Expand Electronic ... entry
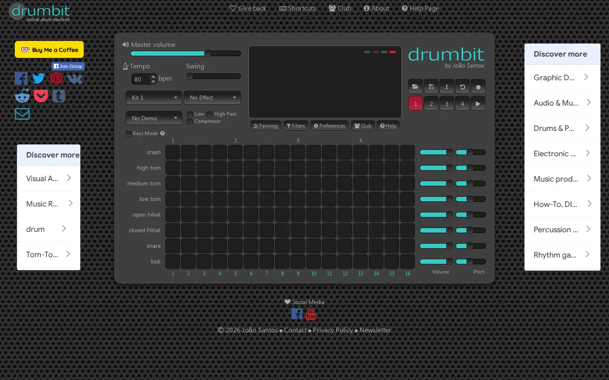The width and height of the screenshot is (609, 380). 562,153
